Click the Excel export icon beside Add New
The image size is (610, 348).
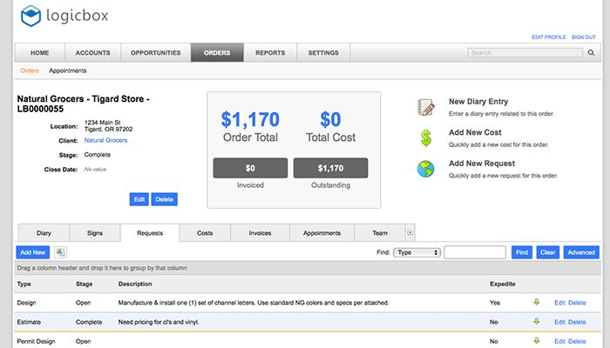[x=61, y=251]
